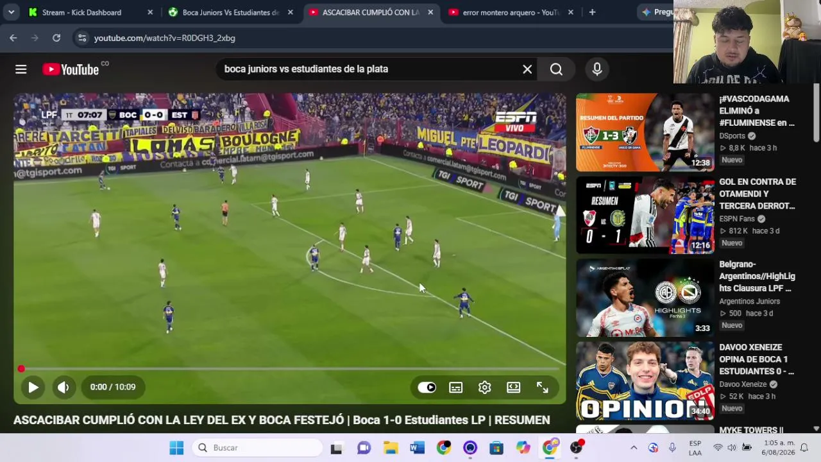The image size is (821, 462).
Task: Open 'GOL EN CONTRA DE OTAMENDI' video title
Action: [758, 194]
